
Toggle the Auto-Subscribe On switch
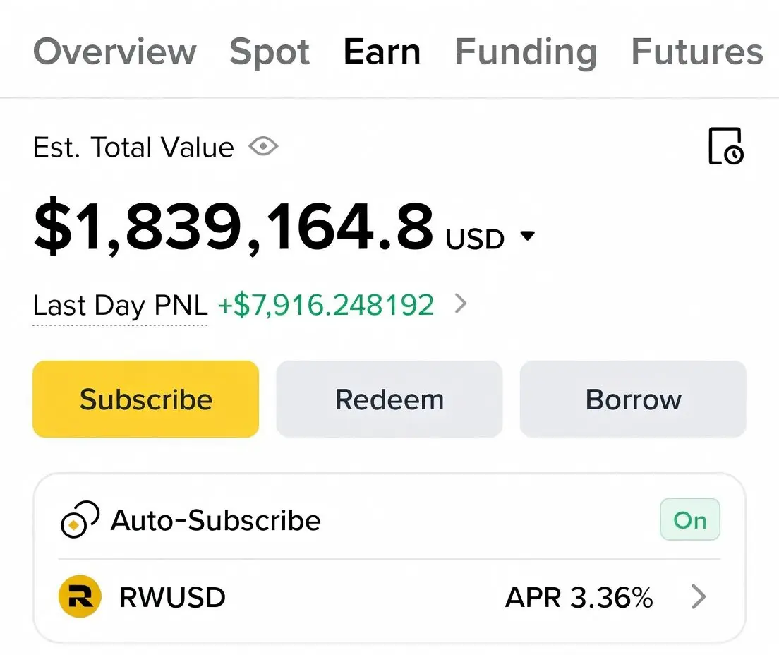click(x=689, y=520)
